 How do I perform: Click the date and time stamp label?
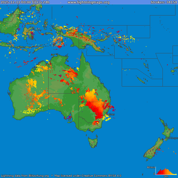[25, 2]
